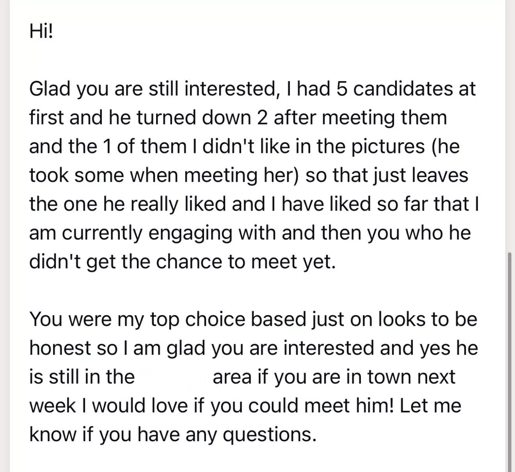Click the "Glad you are still interested" phrase
The image size is (515, 472).
pos(152,89)
